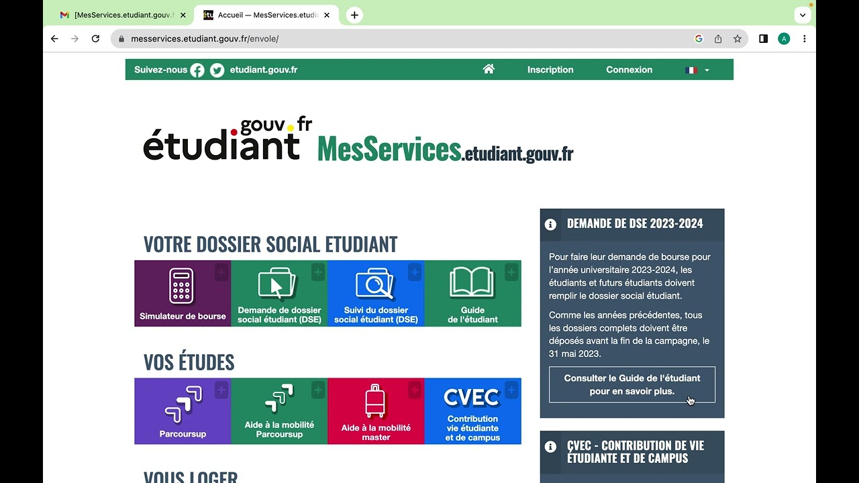Click the Google icon in address bar
This screenshot has width=859, height=483.
(699, 39)
